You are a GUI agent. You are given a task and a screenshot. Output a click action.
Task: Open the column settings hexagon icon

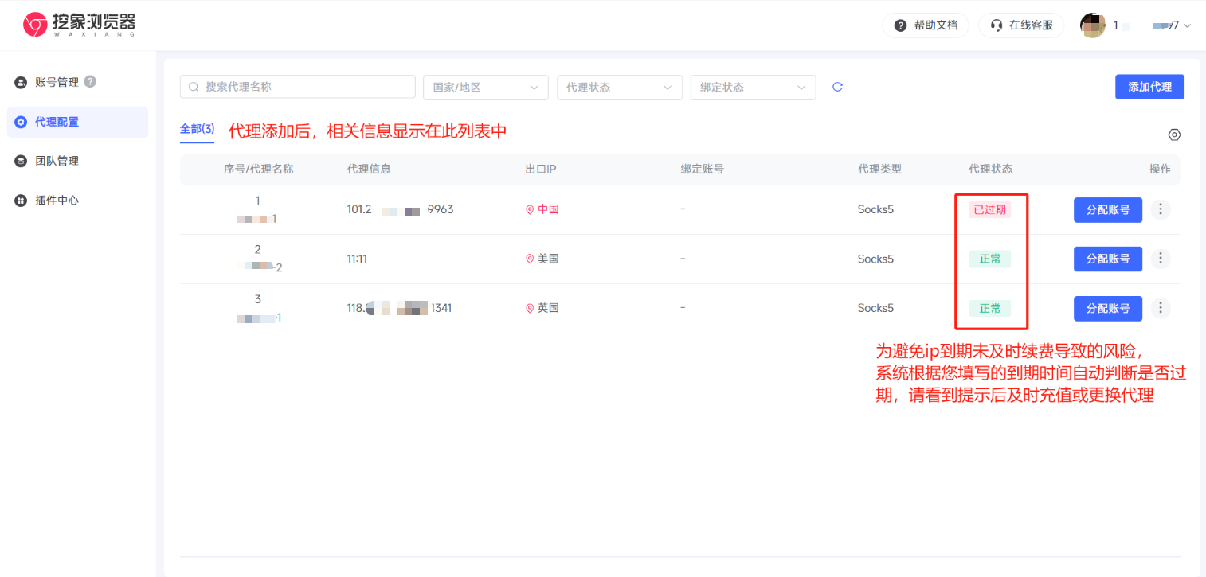click(x=1173, y=135)
